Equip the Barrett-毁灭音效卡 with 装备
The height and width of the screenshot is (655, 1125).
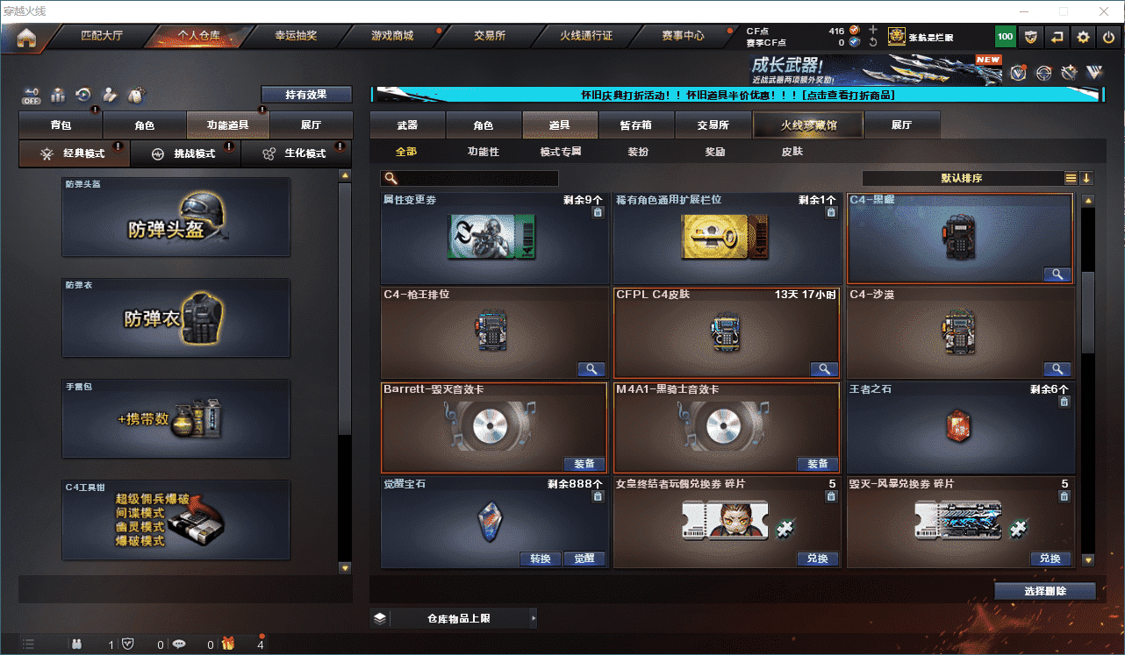pyautogui.click(x=584, y=464)
